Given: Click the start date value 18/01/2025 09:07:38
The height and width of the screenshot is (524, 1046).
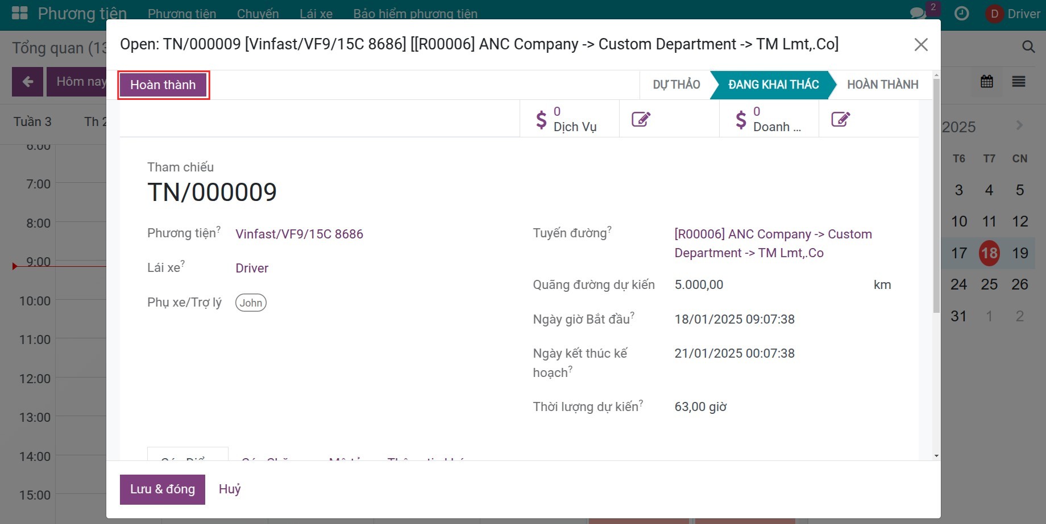Looking at the screenshot, I should pyautogui.click(x=734, y=319).
